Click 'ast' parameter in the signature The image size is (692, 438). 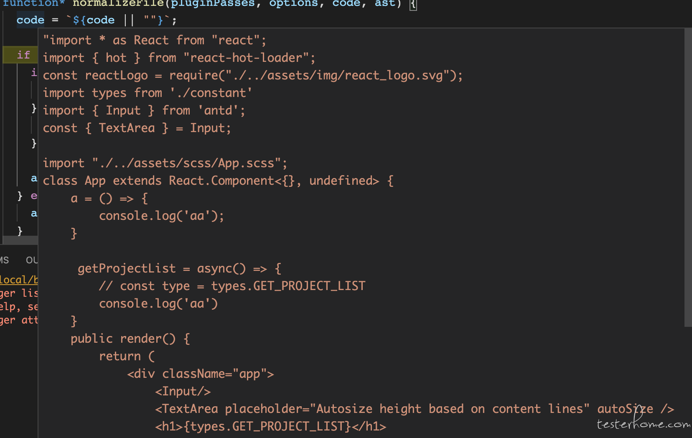click(x=384, y=4)
